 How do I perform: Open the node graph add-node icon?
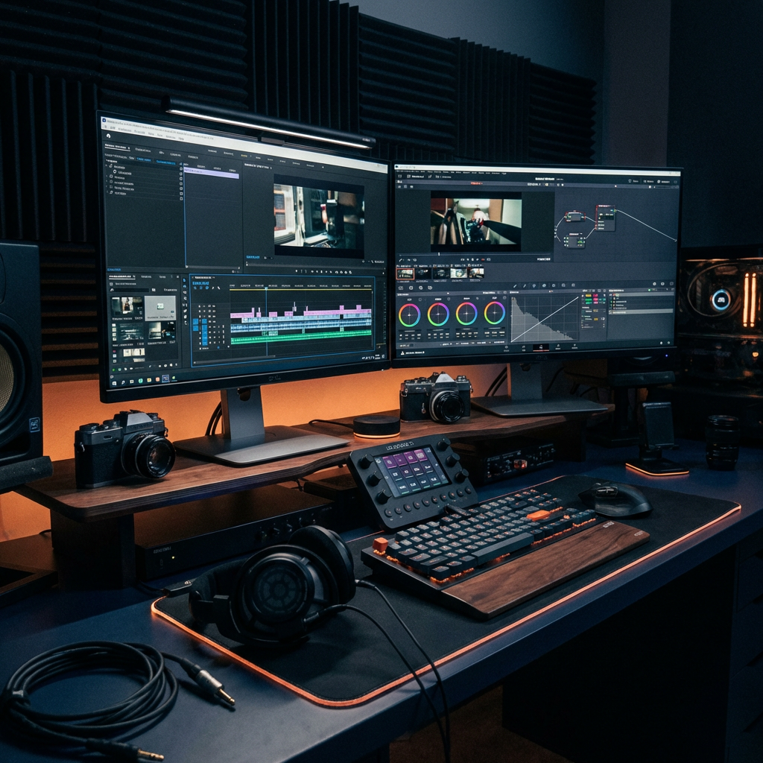pos(674,181)
